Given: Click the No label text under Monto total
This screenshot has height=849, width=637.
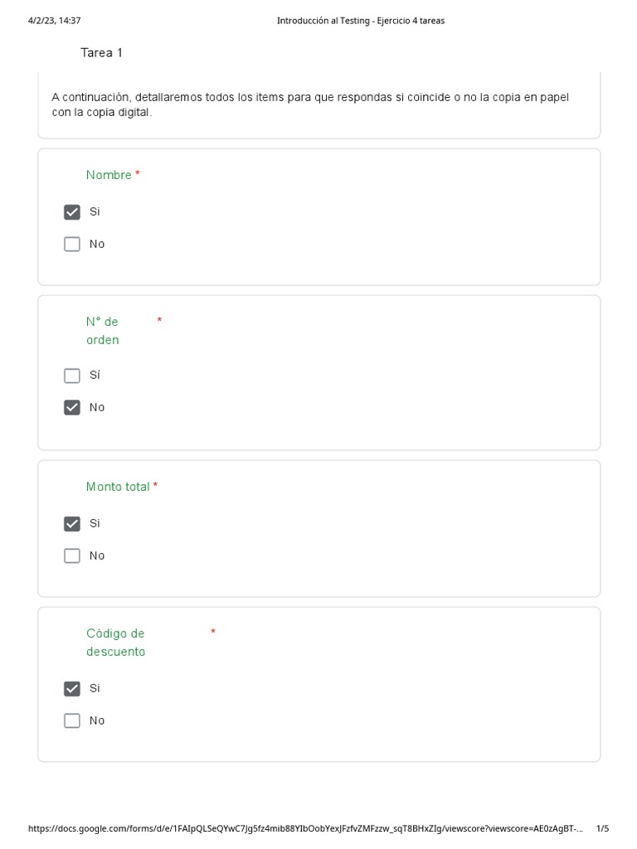Looking at the screenshot, I should tap(97, 555).
